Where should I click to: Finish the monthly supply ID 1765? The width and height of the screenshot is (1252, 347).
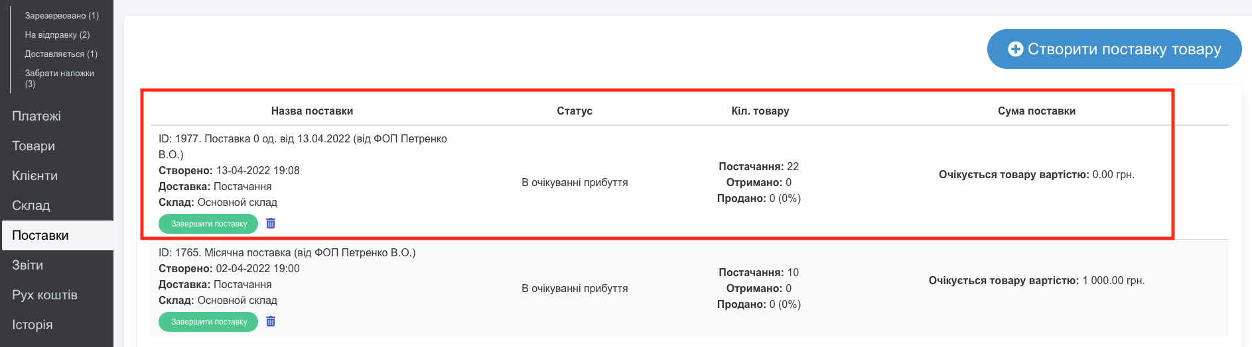[208, 322]
